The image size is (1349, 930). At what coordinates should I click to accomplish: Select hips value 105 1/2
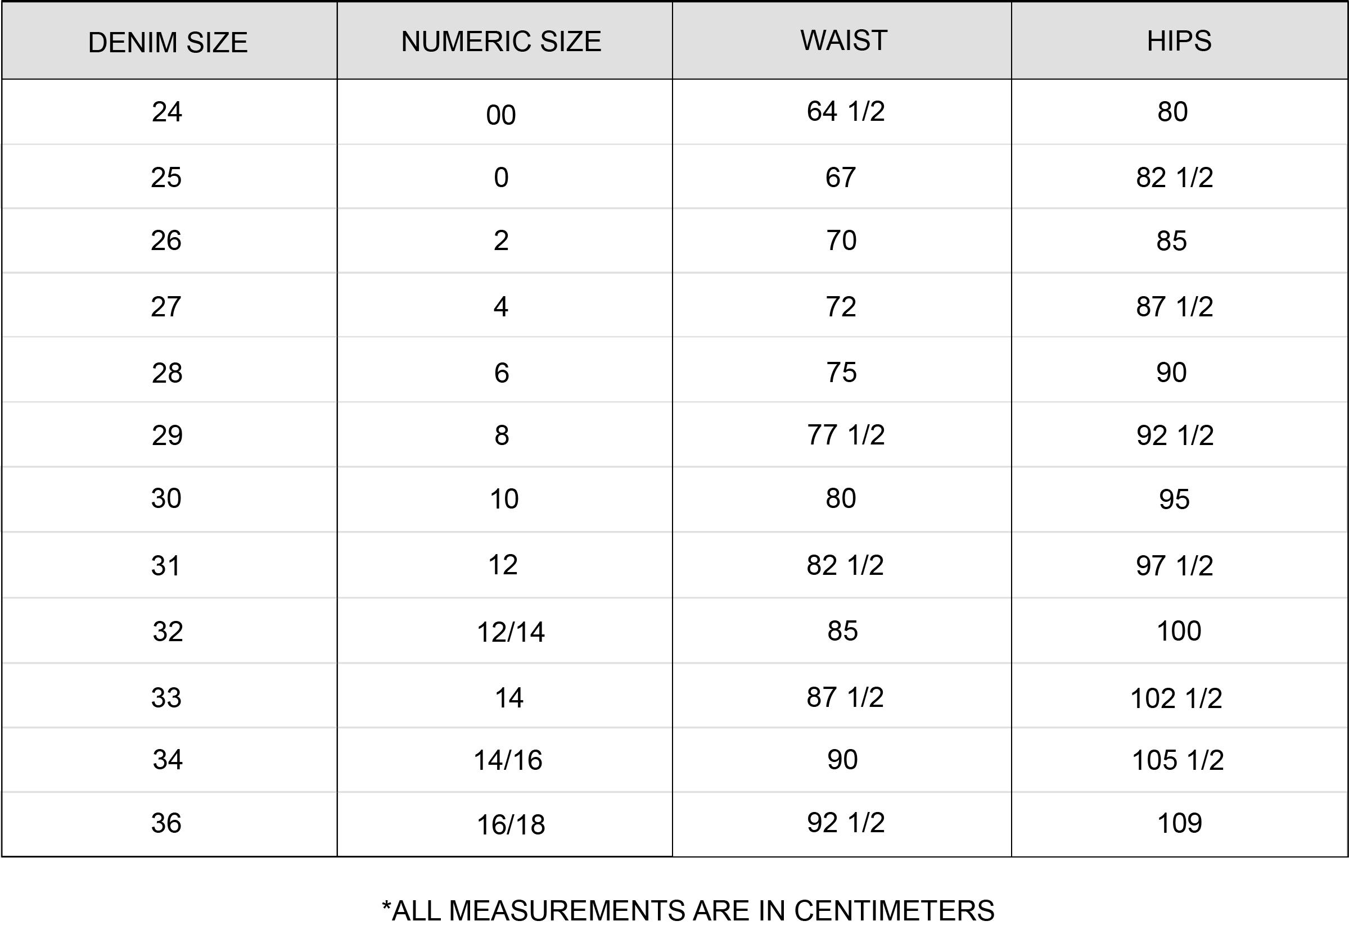(x=1177, y=760)
